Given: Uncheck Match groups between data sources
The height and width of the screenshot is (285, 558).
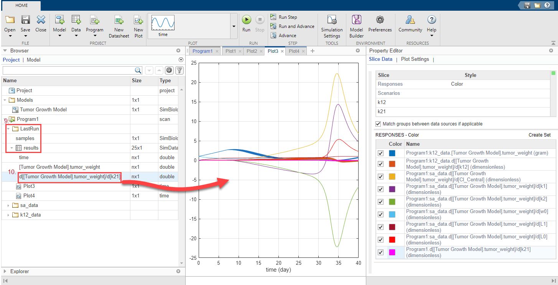Looking at the screenshot, I should [379, 124].
